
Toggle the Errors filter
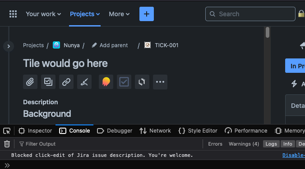215,144
